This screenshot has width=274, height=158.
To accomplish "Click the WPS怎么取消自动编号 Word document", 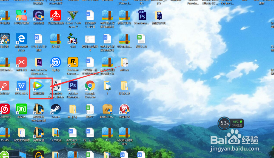I will [x=107, y=39].
